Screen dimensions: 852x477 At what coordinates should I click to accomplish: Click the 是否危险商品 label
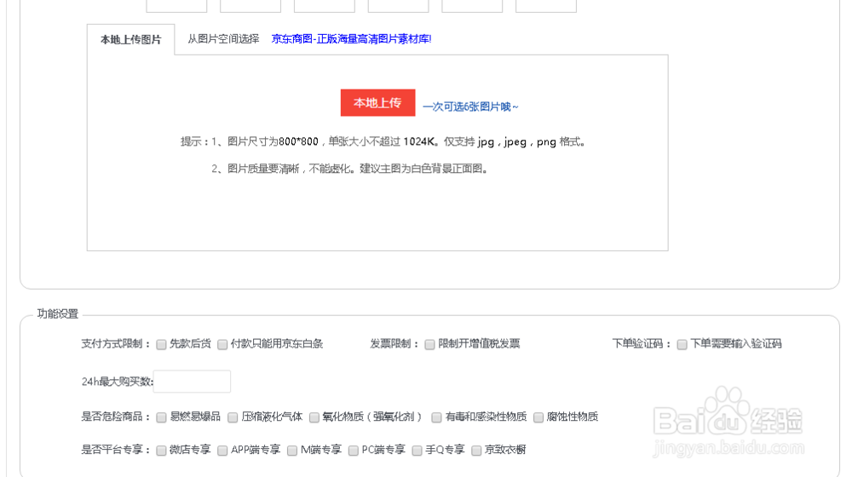pos(116,417)
